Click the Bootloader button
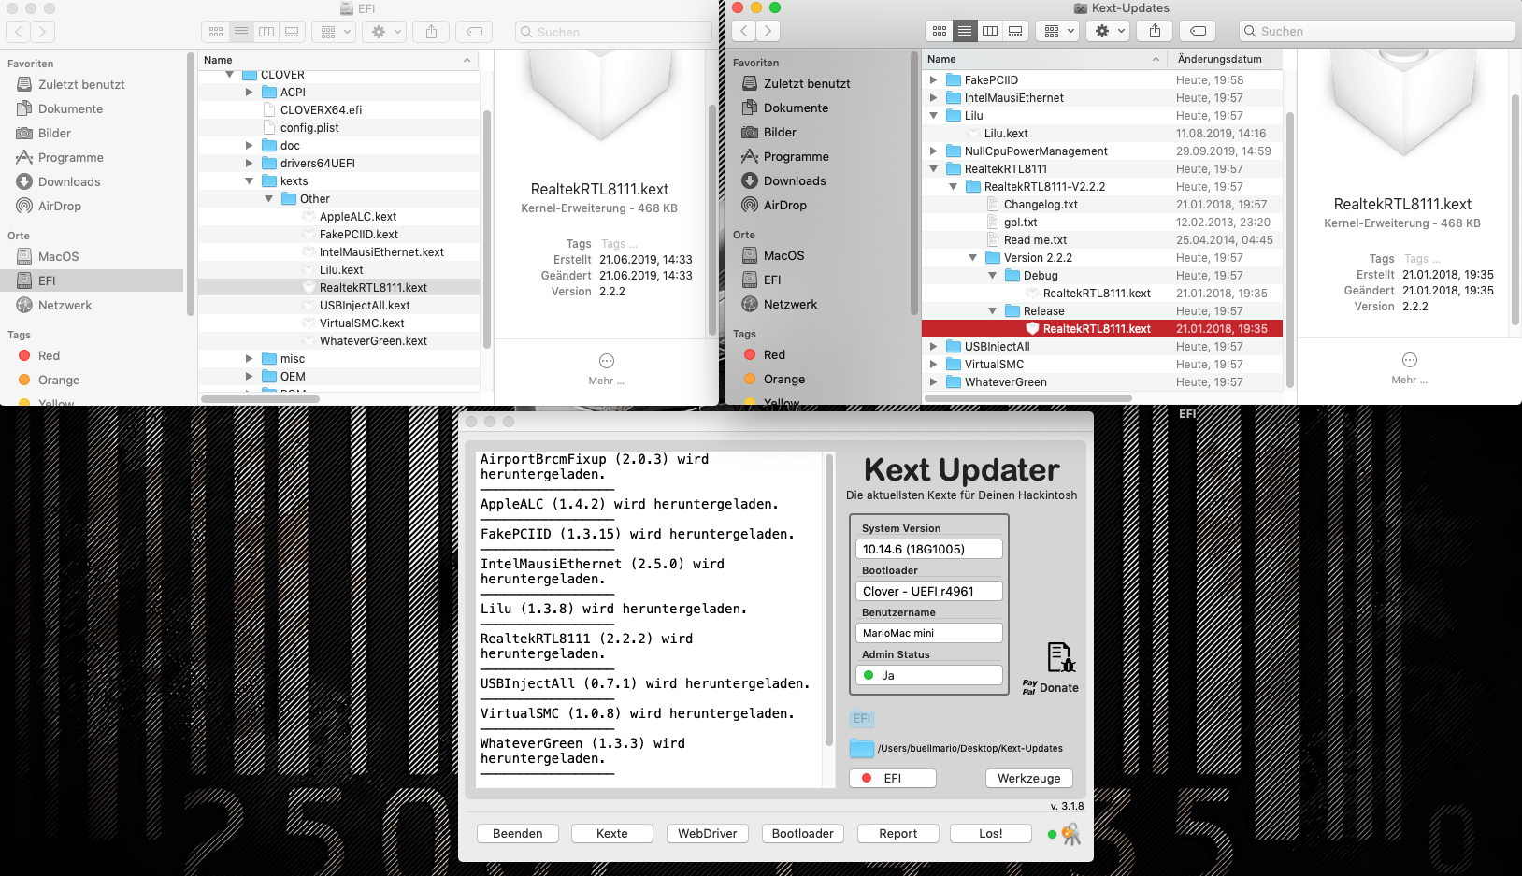The width and height of the screenshot is (1522, 876). pos(803,834)
